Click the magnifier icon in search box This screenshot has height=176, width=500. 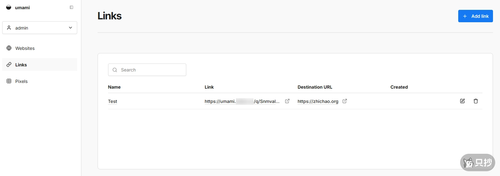pos(115,70)
